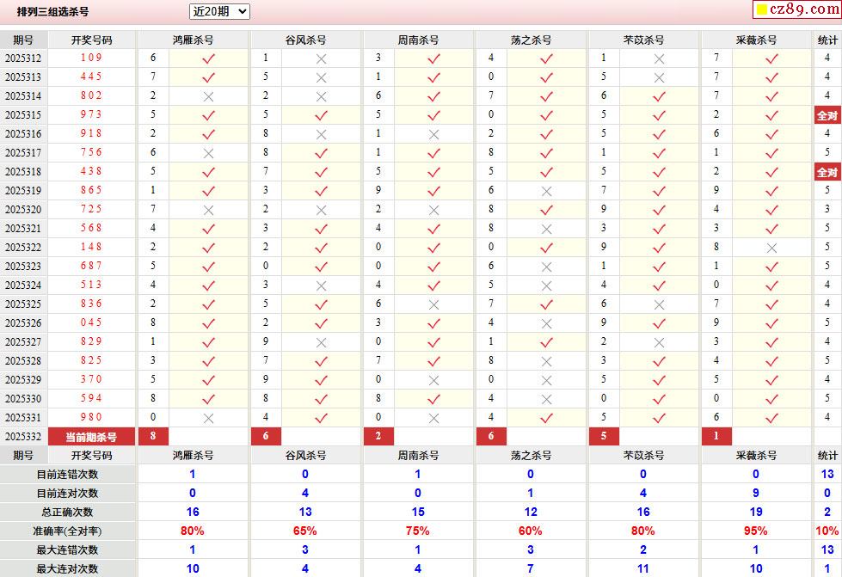
Task: Click the red 全对 badge for period 2025318
Action: click(827, 172)
